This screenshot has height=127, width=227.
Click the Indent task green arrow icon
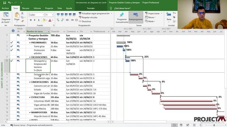click(x=62, y=20)
